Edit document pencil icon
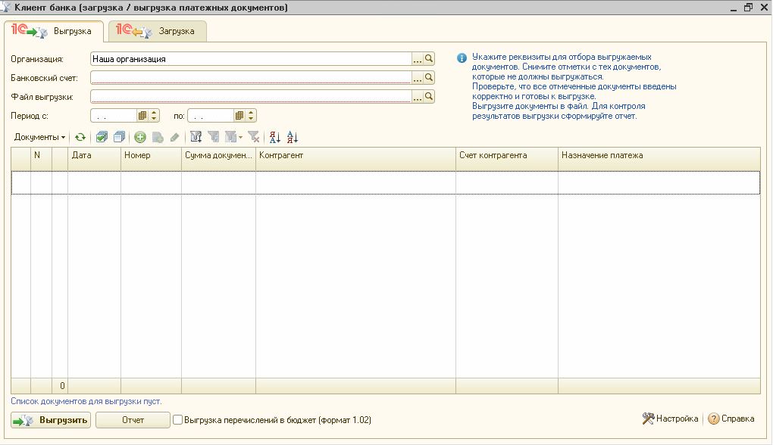 174,137
